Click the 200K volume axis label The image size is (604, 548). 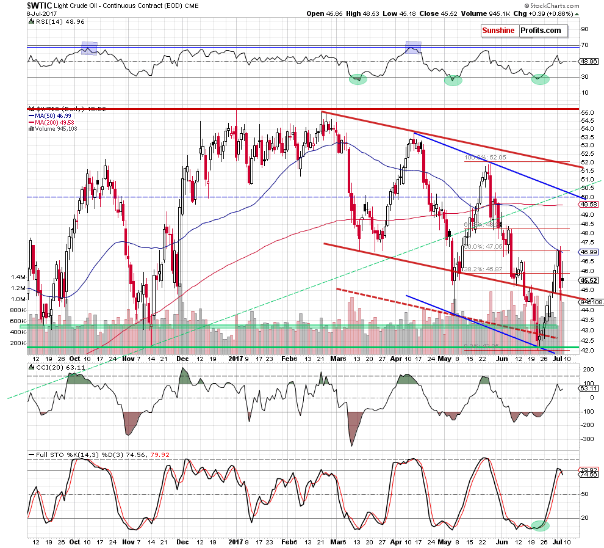[17, 343]
